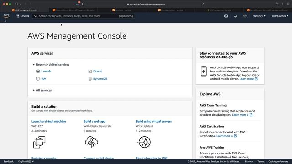
Task: Open the Privacy footer link
Action: [249, 161]
